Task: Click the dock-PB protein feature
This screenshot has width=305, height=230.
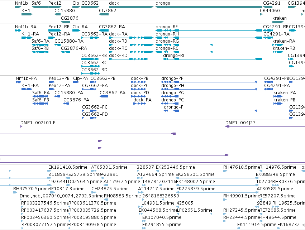Action: coord(138,82)
